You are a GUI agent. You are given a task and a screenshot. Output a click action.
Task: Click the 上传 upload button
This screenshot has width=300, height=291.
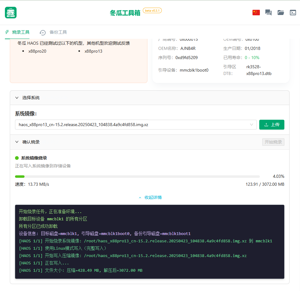pos(272,125)
